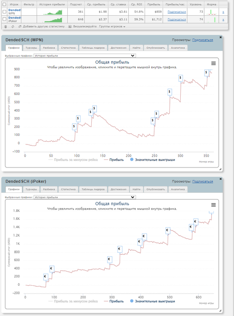The width and height of the screenshot is (234, 316).
Task: Open the Достижения tab in WPN panel
Action: coord(118,48)
